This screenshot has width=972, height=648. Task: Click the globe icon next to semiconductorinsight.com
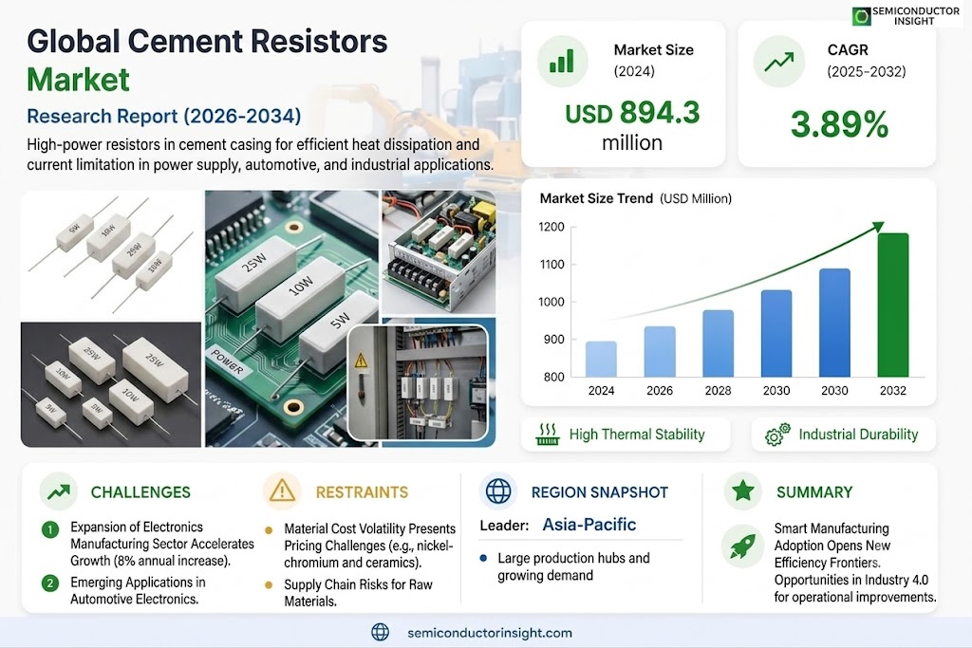[380, 632]
